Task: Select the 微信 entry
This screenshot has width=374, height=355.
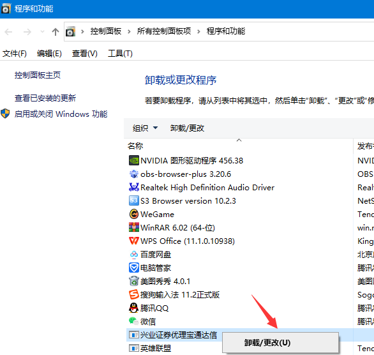Action: click(148, 321)
